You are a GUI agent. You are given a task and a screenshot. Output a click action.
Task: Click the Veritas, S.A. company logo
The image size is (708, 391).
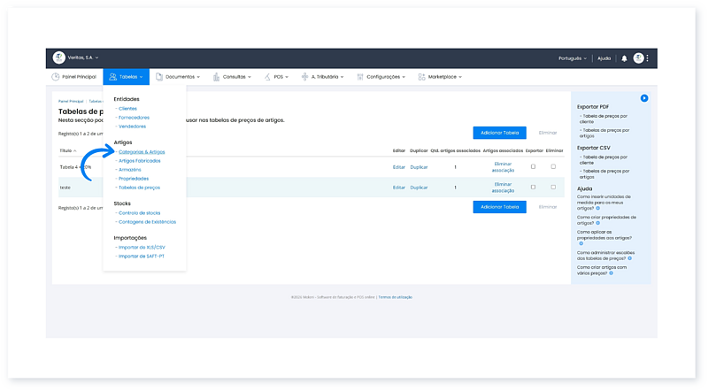(x=59, y=57)
